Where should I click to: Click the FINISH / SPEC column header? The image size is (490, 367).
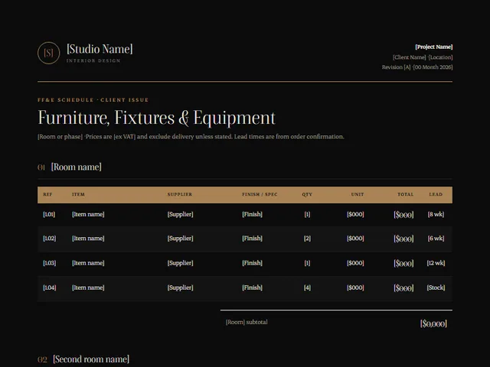(x=260, y=194)
